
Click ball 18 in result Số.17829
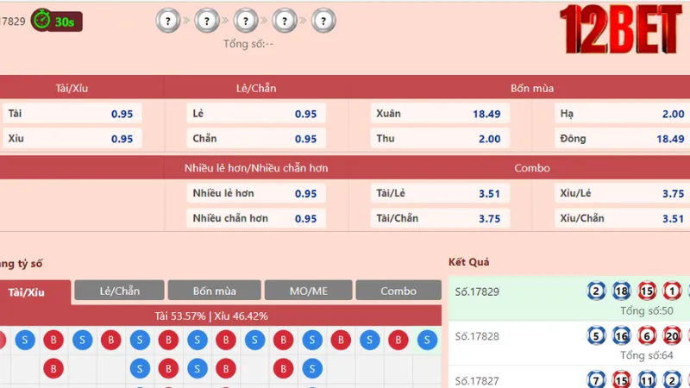[x=621, y=291]
